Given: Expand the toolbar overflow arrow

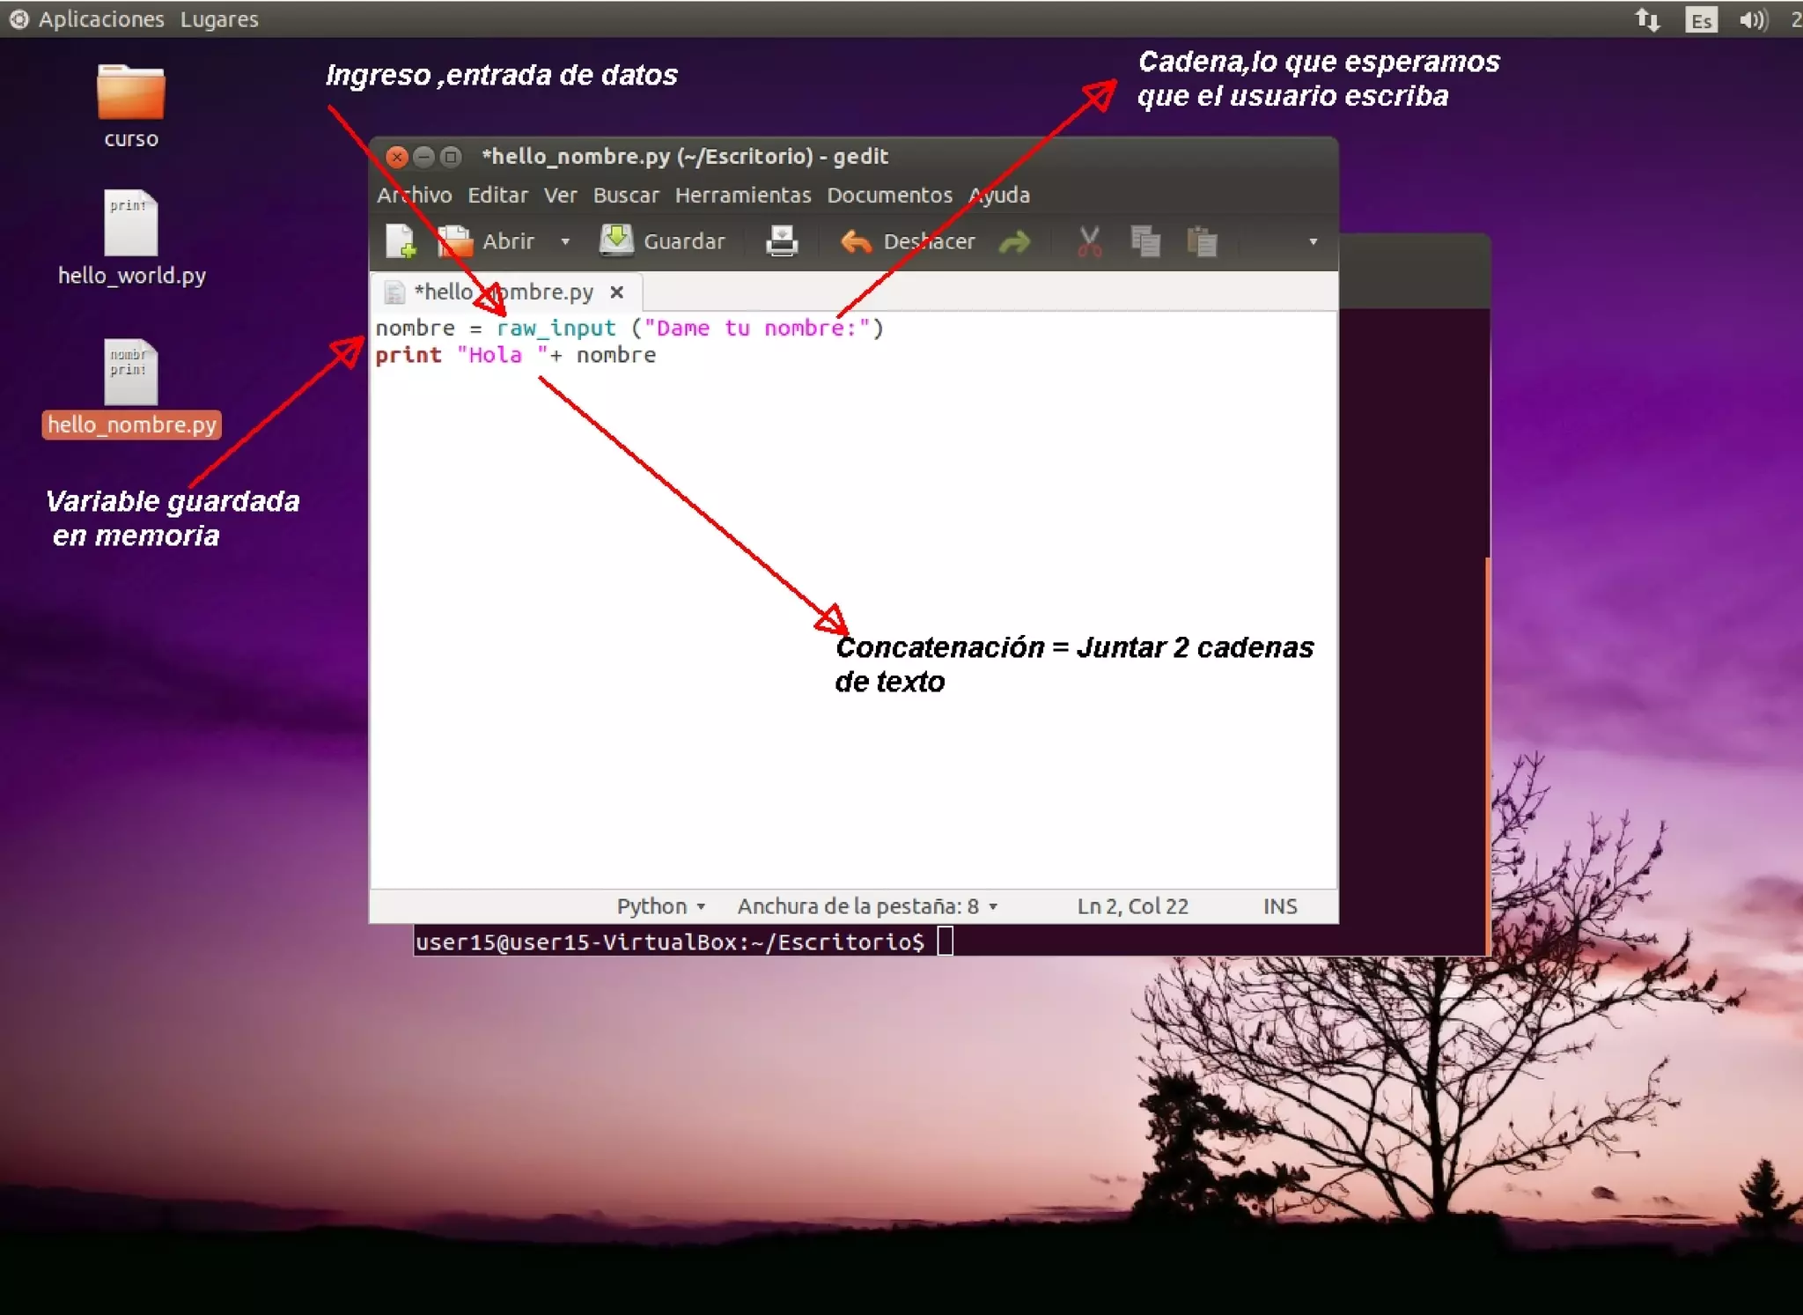Looking at the screenshot, I should [1313, 241].
